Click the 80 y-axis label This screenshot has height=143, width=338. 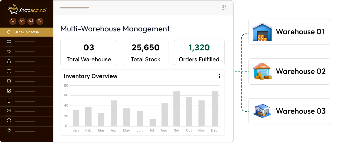[x=66, y=85]
